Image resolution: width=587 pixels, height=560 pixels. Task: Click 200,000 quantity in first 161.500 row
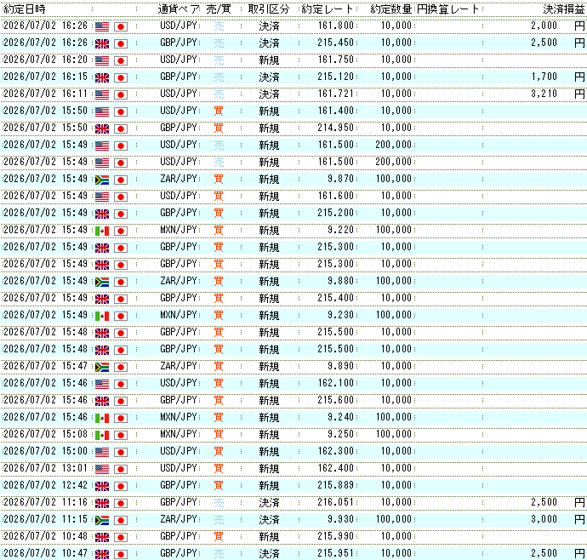(x=393, y=145)
